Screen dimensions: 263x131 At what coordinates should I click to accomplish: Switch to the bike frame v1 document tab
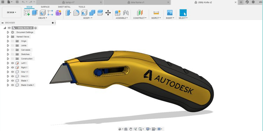[x=137, y=2]
